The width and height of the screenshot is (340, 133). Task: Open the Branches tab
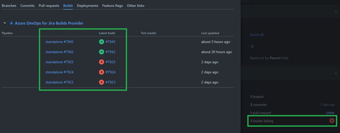(x=9, y=6)
